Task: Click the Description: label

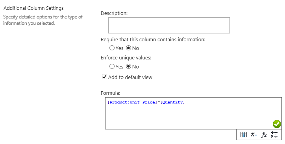Action: [114, 13]
